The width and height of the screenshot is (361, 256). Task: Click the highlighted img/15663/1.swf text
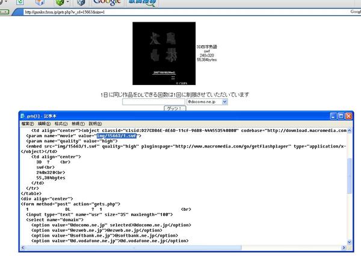pos(117,136)
